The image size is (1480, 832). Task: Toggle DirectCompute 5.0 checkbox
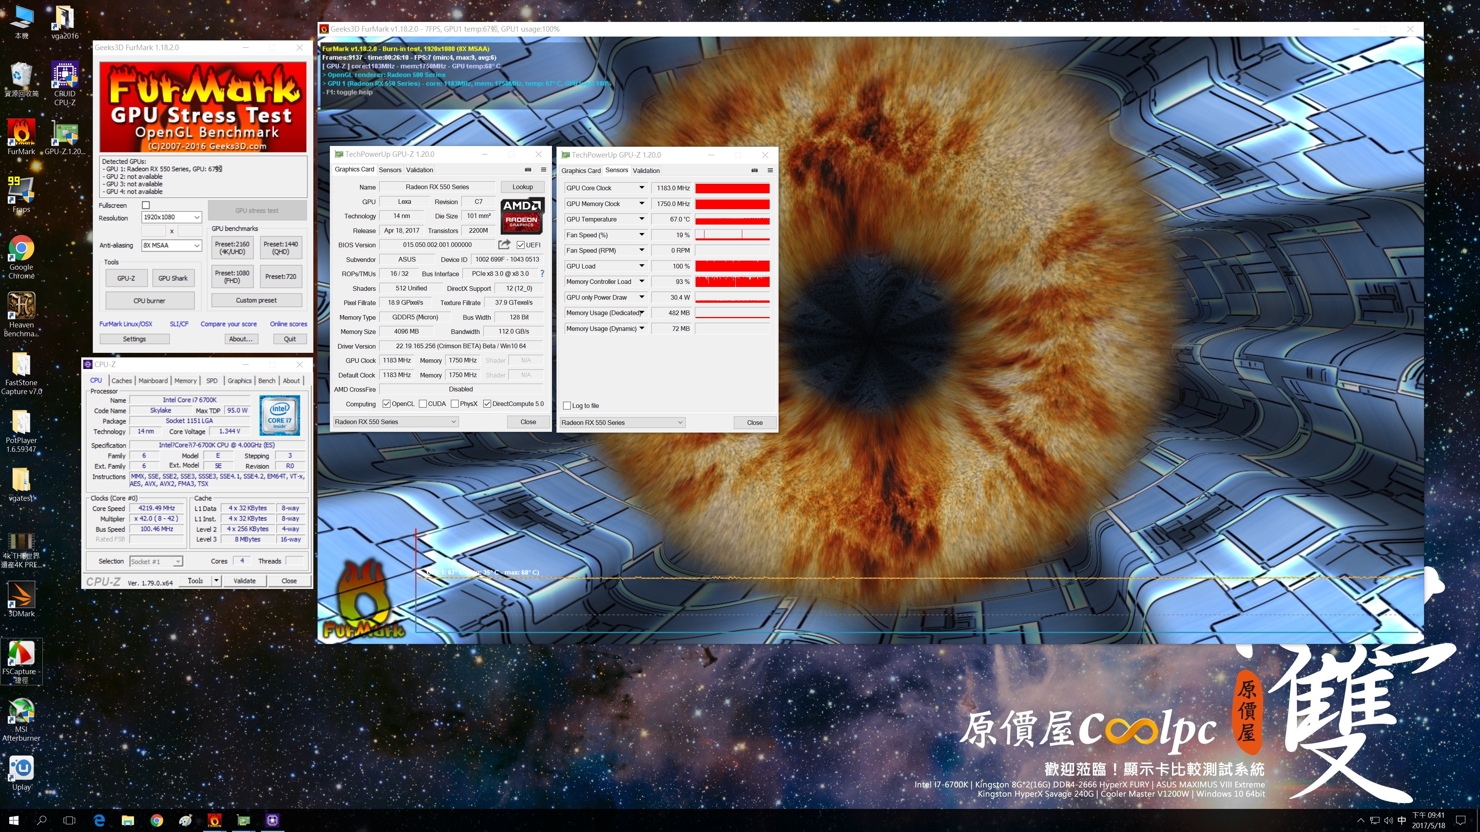487,404
